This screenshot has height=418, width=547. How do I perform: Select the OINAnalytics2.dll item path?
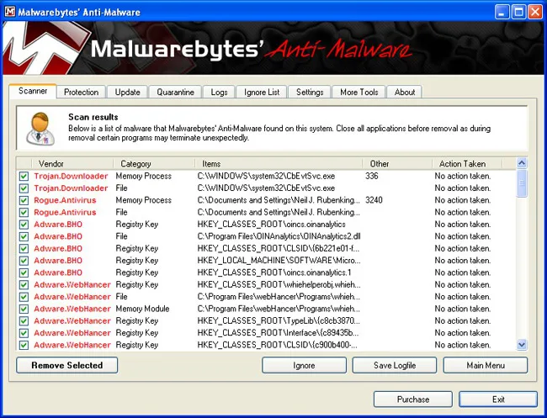tap(279, 236)
